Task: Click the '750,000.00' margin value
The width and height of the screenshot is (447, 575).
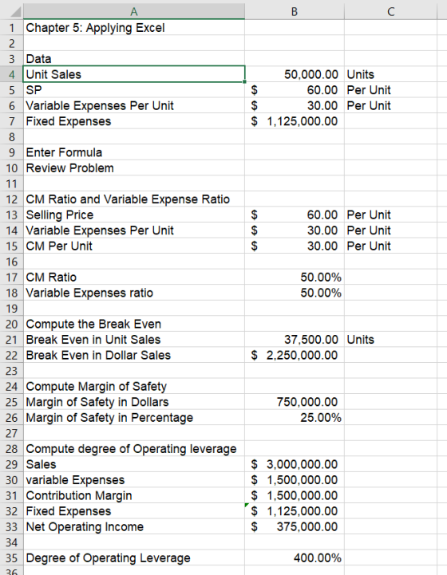Action: [x=295, y=402]
